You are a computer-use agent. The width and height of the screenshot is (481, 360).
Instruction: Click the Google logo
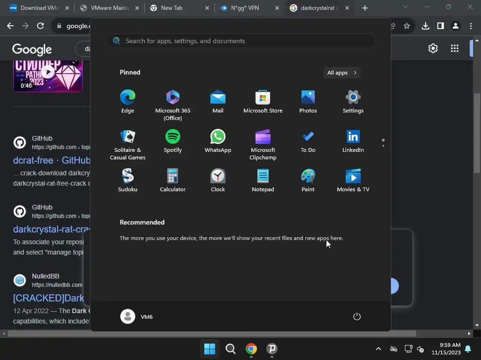pyautogui.click(x=32, y=49)
